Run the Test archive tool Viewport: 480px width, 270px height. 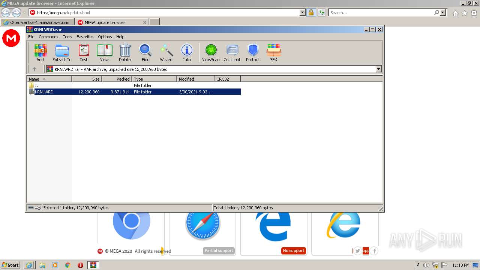pyautogui.click(x=84, y=52)
